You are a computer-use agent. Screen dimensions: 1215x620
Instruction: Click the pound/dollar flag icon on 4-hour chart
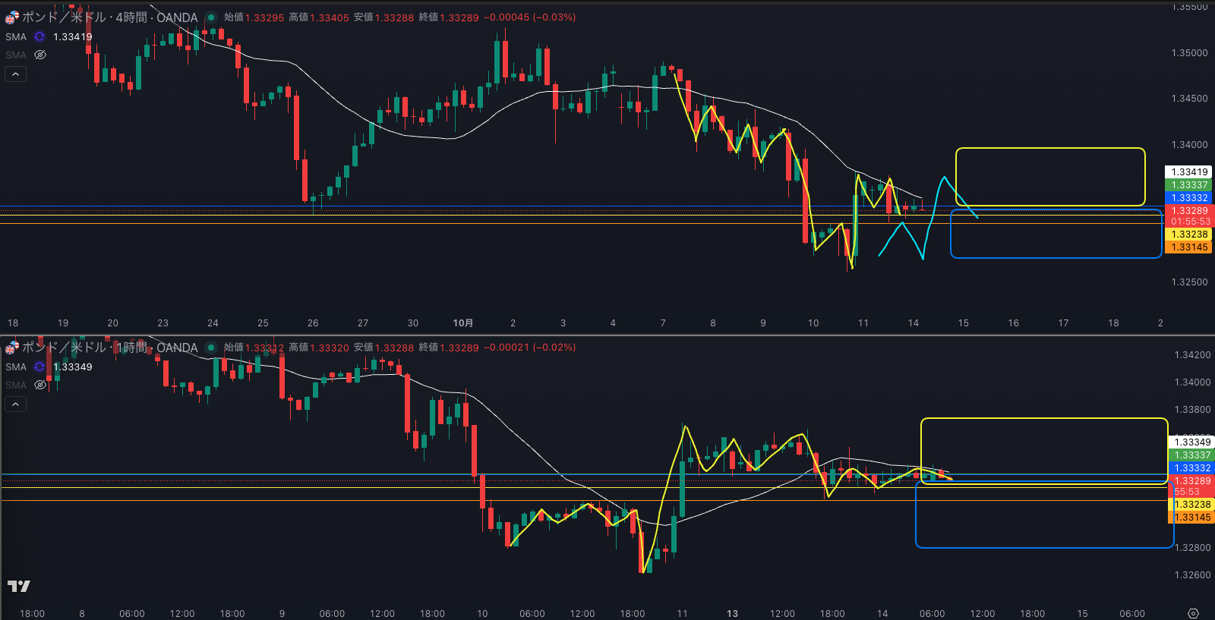point(12,17)
